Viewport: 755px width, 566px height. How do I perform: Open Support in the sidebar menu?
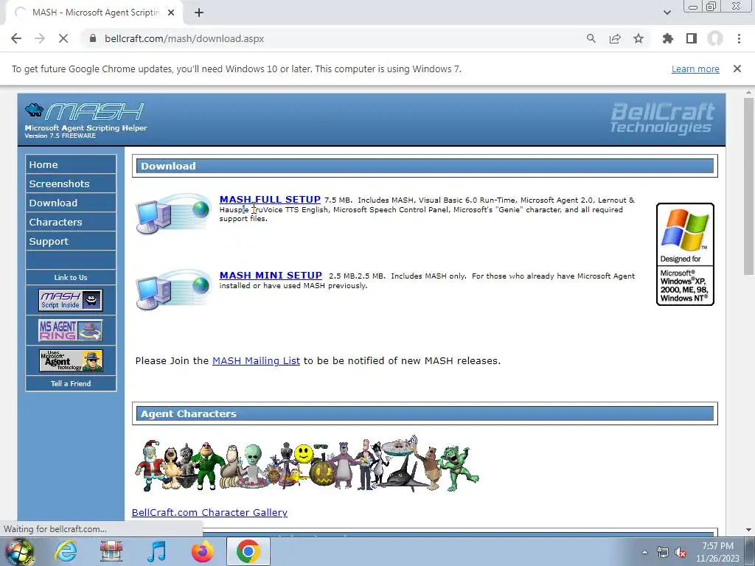click(x=71, y=242)
